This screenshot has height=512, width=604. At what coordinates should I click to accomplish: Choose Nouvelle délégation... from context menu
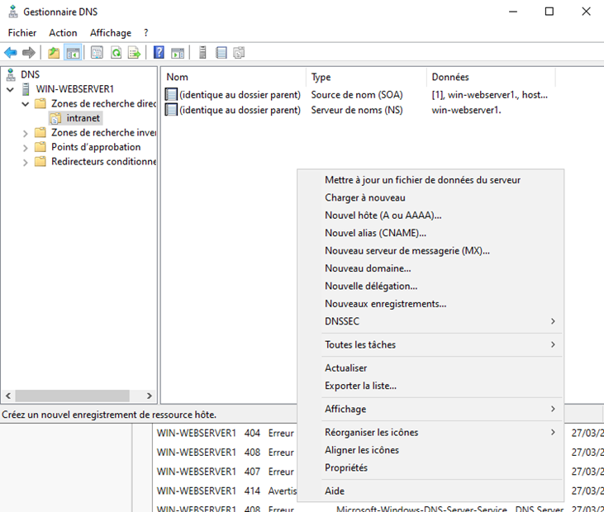tap(430, 286)
